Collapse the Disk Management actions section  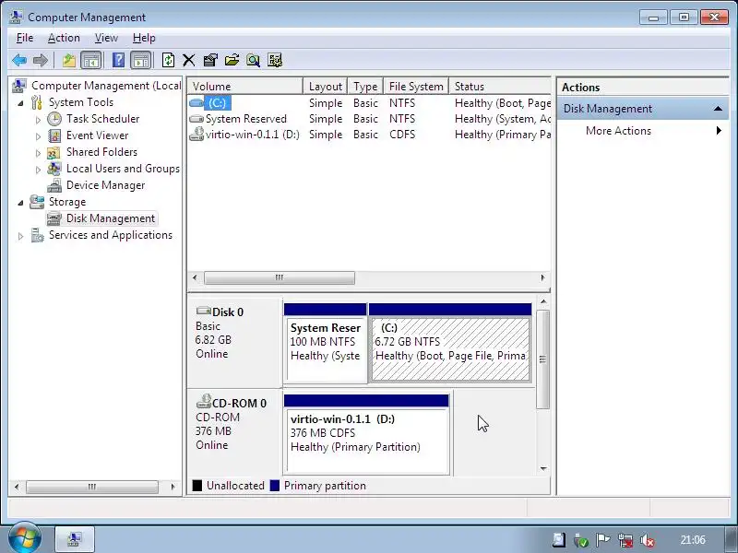tap(718, 109)
